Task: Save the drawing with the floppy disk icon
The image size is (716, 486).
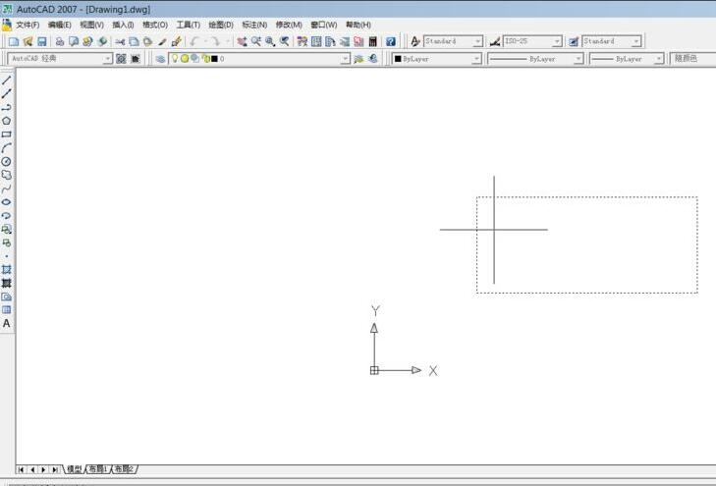Action: 42,41
